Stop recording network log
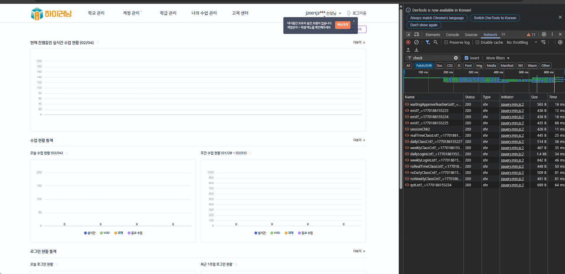Screen dimensions: 565x274 pos(408,42)
